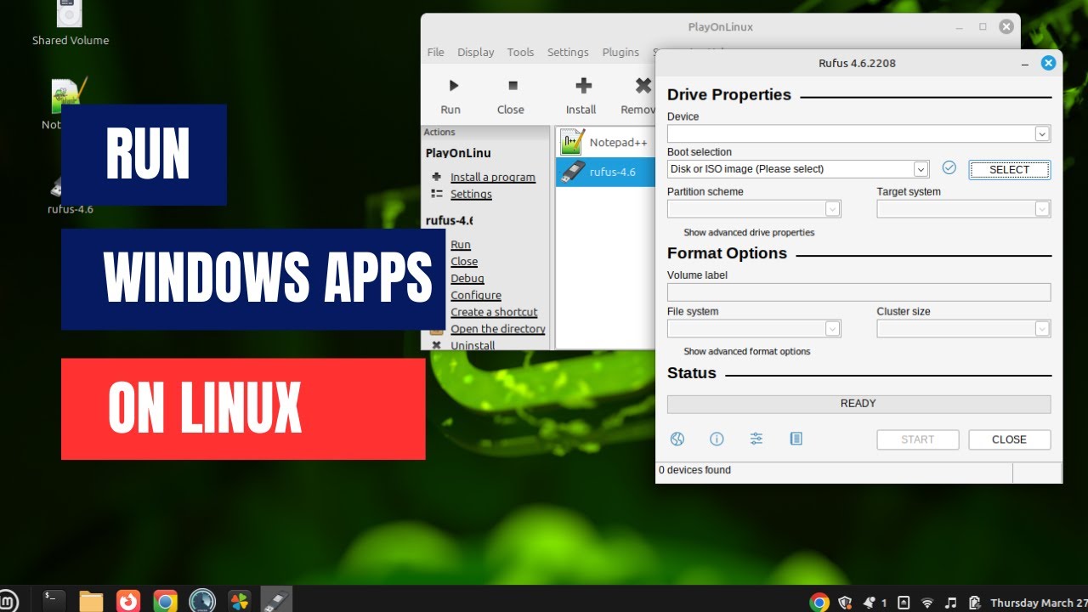
Task: Click the shield icon in system tray
Action: pyautogui.click(x=845, y=603)
